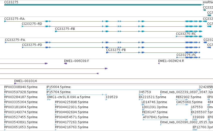Screen dimensions: 213x131
Task: Click the DME1-006C09.F clone label
Action: coord(77,61)
